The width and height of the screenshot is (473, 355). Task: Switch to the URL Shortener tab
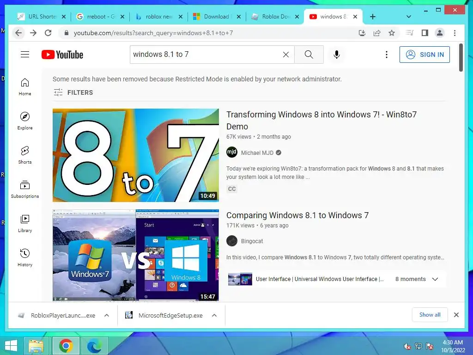pyautogui.click(x=42, y=17)
